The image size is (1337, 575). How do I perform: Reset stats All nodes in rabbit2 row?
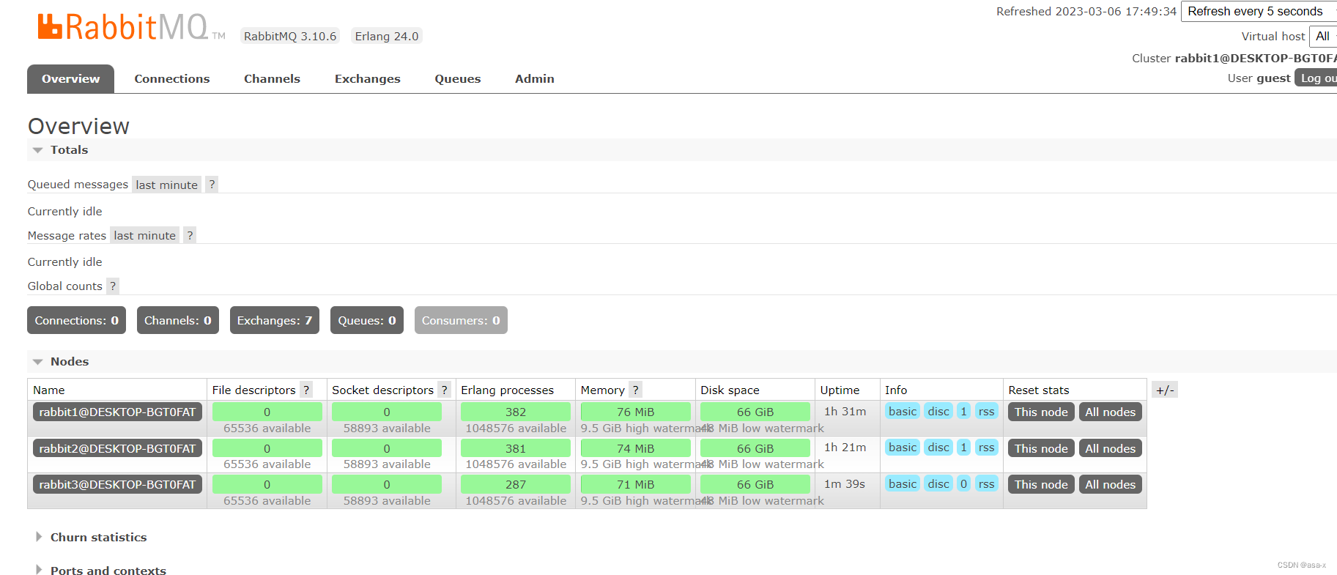coord(1110,448)
